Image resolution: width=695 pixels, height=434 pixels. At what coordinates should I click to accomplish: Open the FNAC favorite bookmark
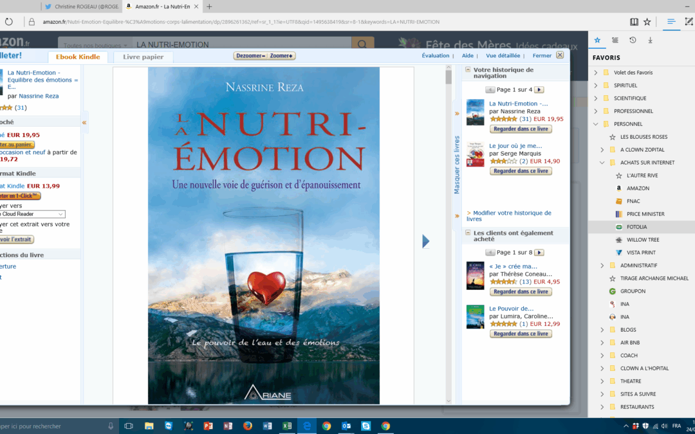[x=633, y=201]
